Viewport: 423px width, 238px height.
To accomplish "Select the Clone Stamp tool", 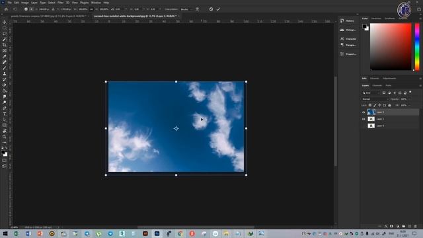I will click(x=5, y=73).
